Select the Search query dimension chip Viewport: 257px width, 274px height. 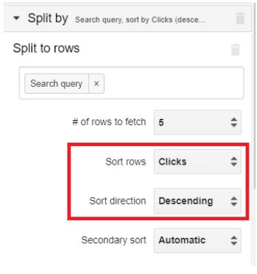[x=56, y=83]
